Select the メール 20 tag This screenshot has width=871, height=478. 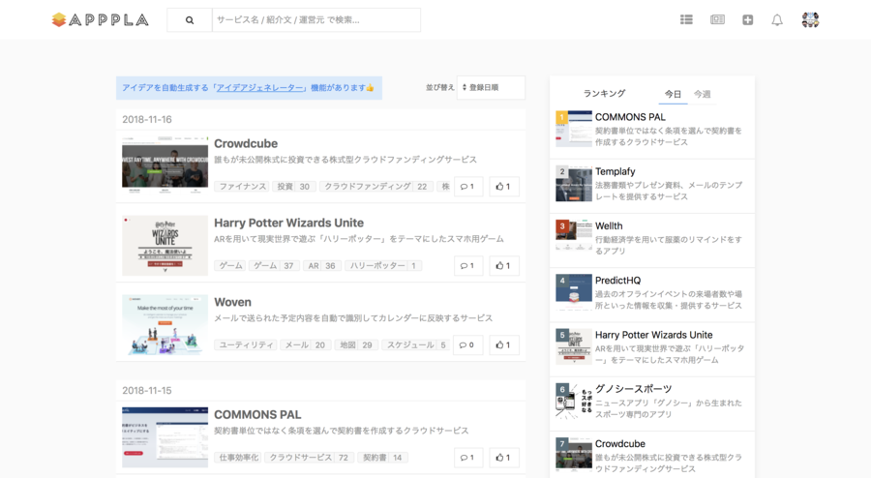point(306,345)
